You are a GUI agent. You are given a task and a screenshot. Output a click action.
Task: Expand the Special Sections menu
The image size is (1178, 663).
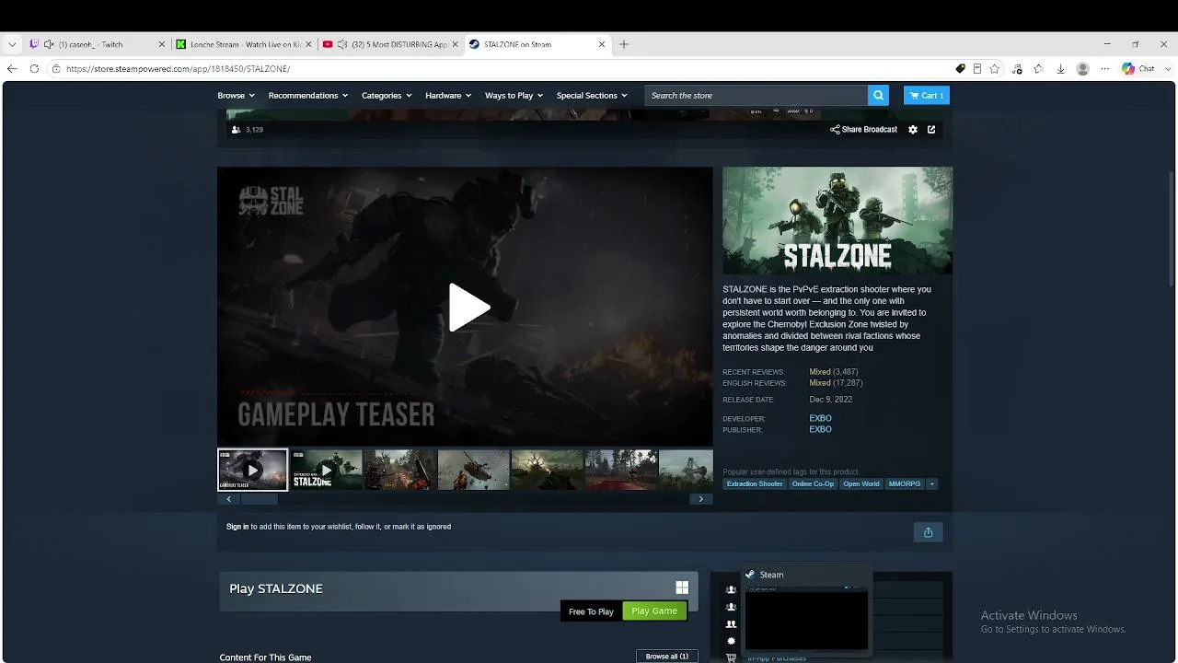(592, 95)
